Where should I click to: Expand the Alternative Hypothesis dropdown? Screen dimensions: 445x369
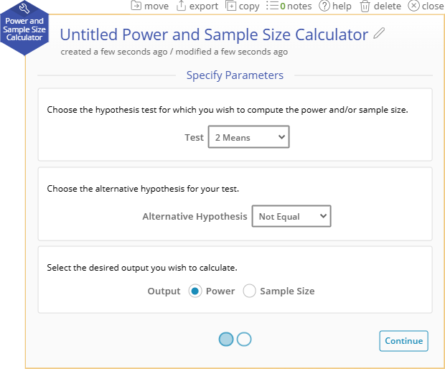coord(291,216)
